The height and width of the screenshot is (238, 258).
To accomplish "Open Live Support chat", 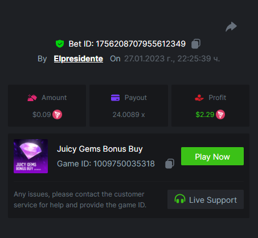I will click(x=206, y=199).
